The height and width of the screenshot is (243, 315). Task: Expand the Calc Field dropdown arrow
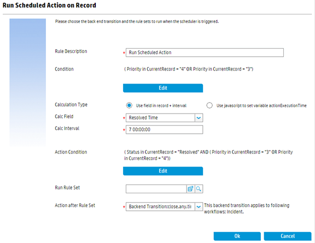tap(199, 118)
